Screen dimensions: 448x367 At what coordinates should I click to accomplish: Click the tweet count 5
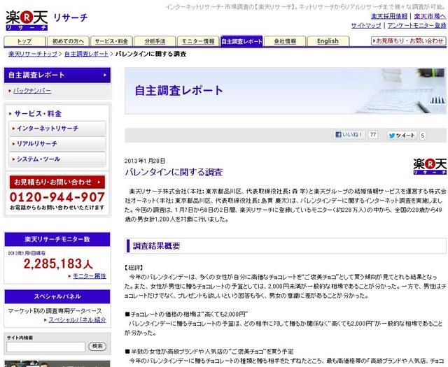423,136
